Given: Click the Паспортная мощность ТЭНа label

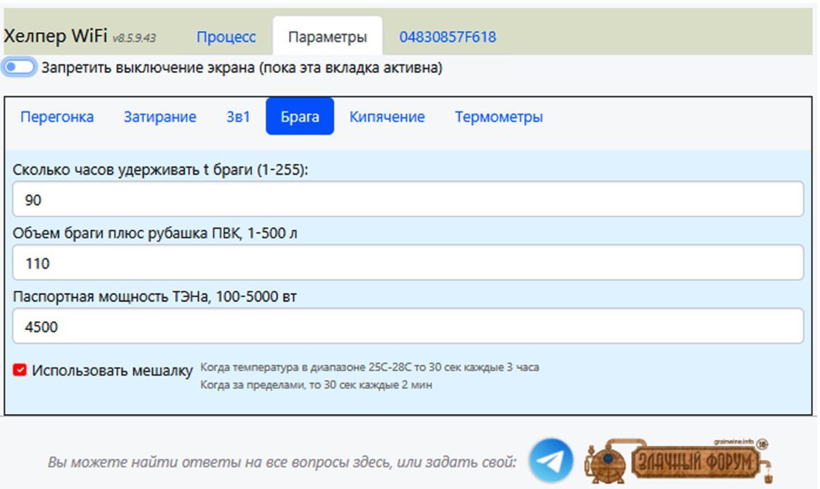Looking at the screenshot, I should pos(154,297).
